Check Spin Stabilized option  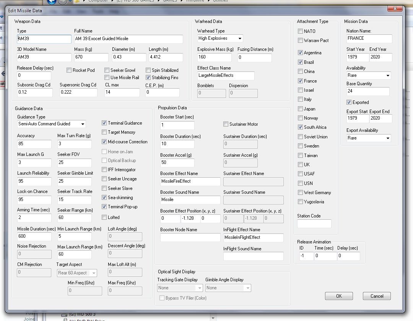point(148,70)
